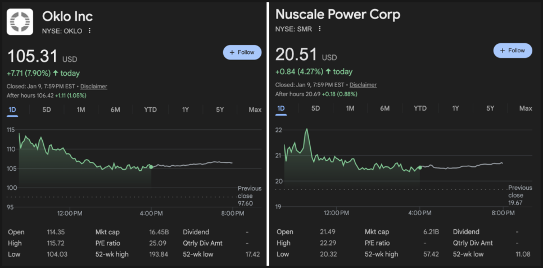
Task: Switch Nuscale chart to 5D range
Action: [x=316, y=108]
